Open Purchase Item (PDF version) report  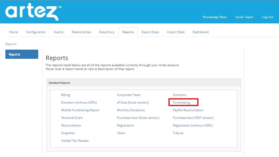point(193,118)
